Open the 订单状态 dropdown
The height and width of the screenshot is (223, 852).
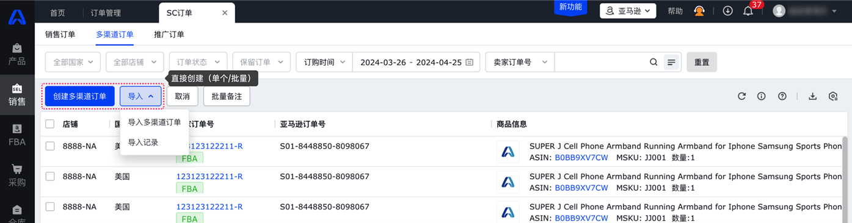(x=198, y=62)
